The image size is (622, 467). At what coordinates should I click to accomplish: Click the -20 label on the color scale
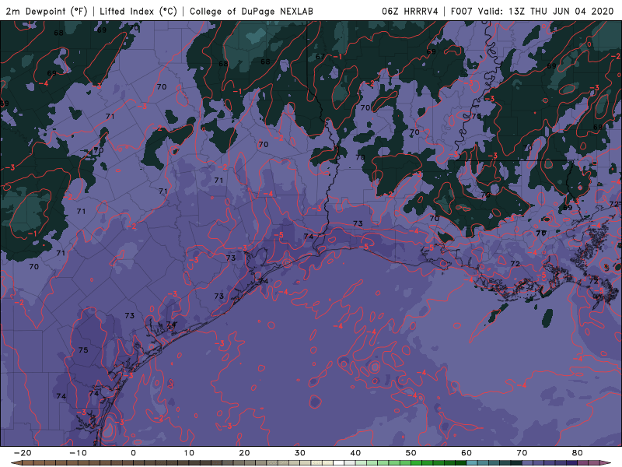click(23, 453)
